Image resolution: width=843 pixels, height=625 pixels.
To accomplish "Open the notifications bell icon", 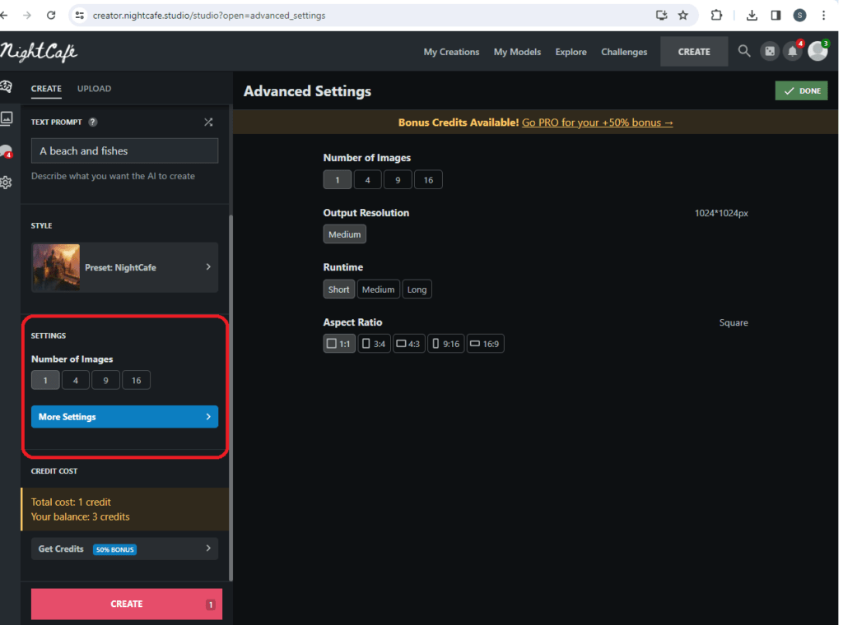I will pyautogui.click(x=793, y=52).
